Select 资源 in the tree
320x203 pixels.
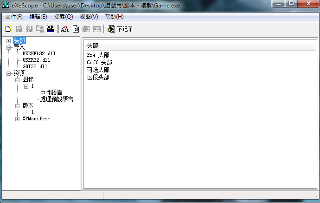point(19,73)
